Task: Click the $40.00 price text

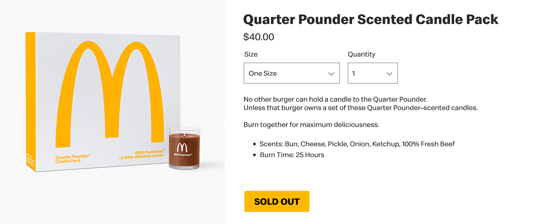Action: pos(258,37)
